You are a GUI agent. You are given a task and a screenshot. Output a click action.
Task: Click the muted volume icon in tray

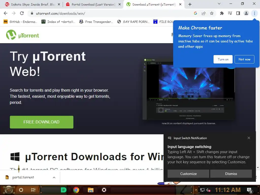coord(208,190)
